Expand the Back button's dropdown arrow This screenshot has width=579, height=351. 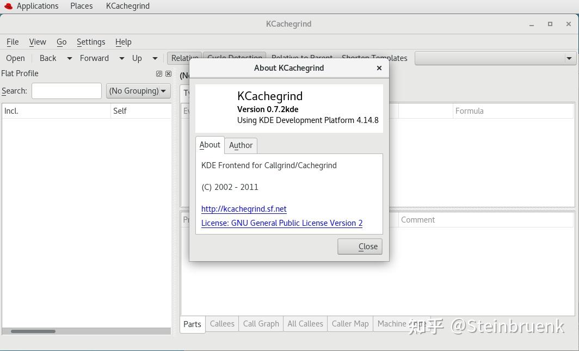click(x=69, y=58)
